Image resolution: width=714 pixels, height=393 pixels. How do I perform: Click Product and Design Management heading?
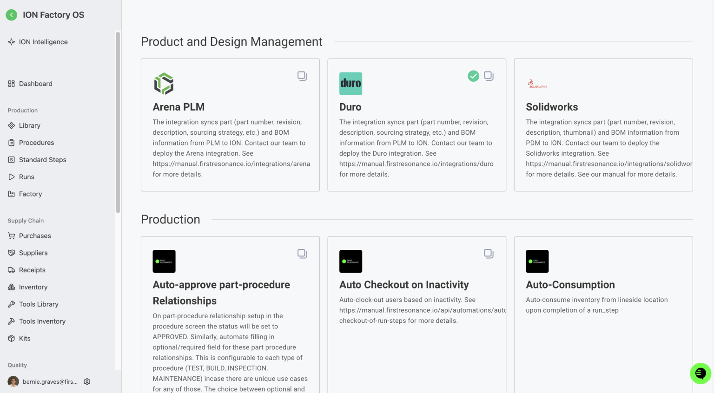pos(231,42)
